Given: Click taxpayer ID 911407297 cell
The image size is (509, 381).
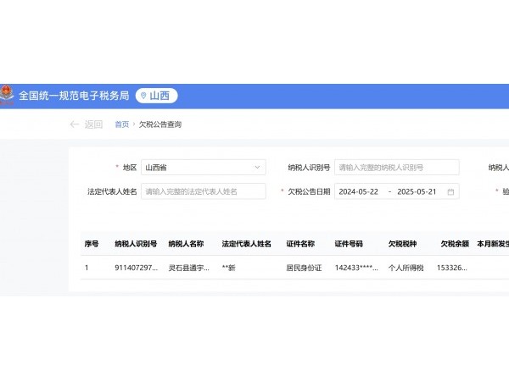Looking at the screenshot, I should (x=136, y=268).
